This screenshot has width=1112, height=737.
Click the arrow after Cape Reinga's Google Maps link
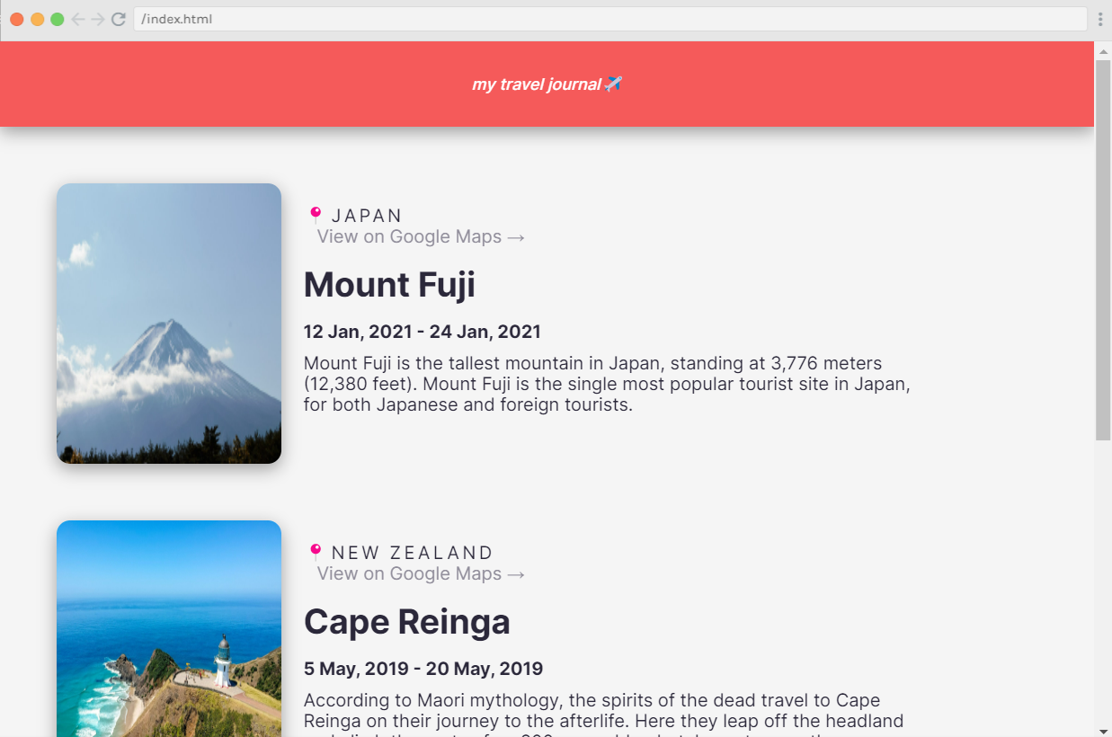pos(515,573)
